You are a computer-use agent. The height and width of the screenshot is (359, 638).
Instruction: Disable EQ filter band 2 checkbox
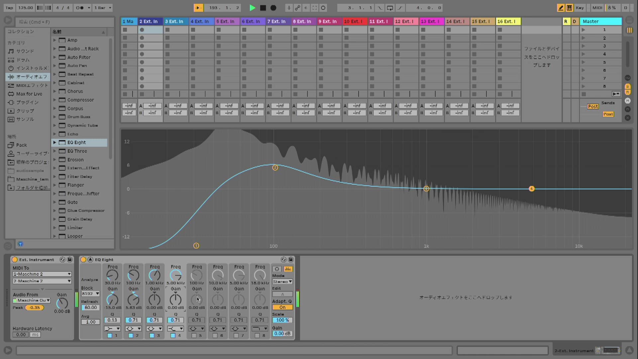click(131, 336)
